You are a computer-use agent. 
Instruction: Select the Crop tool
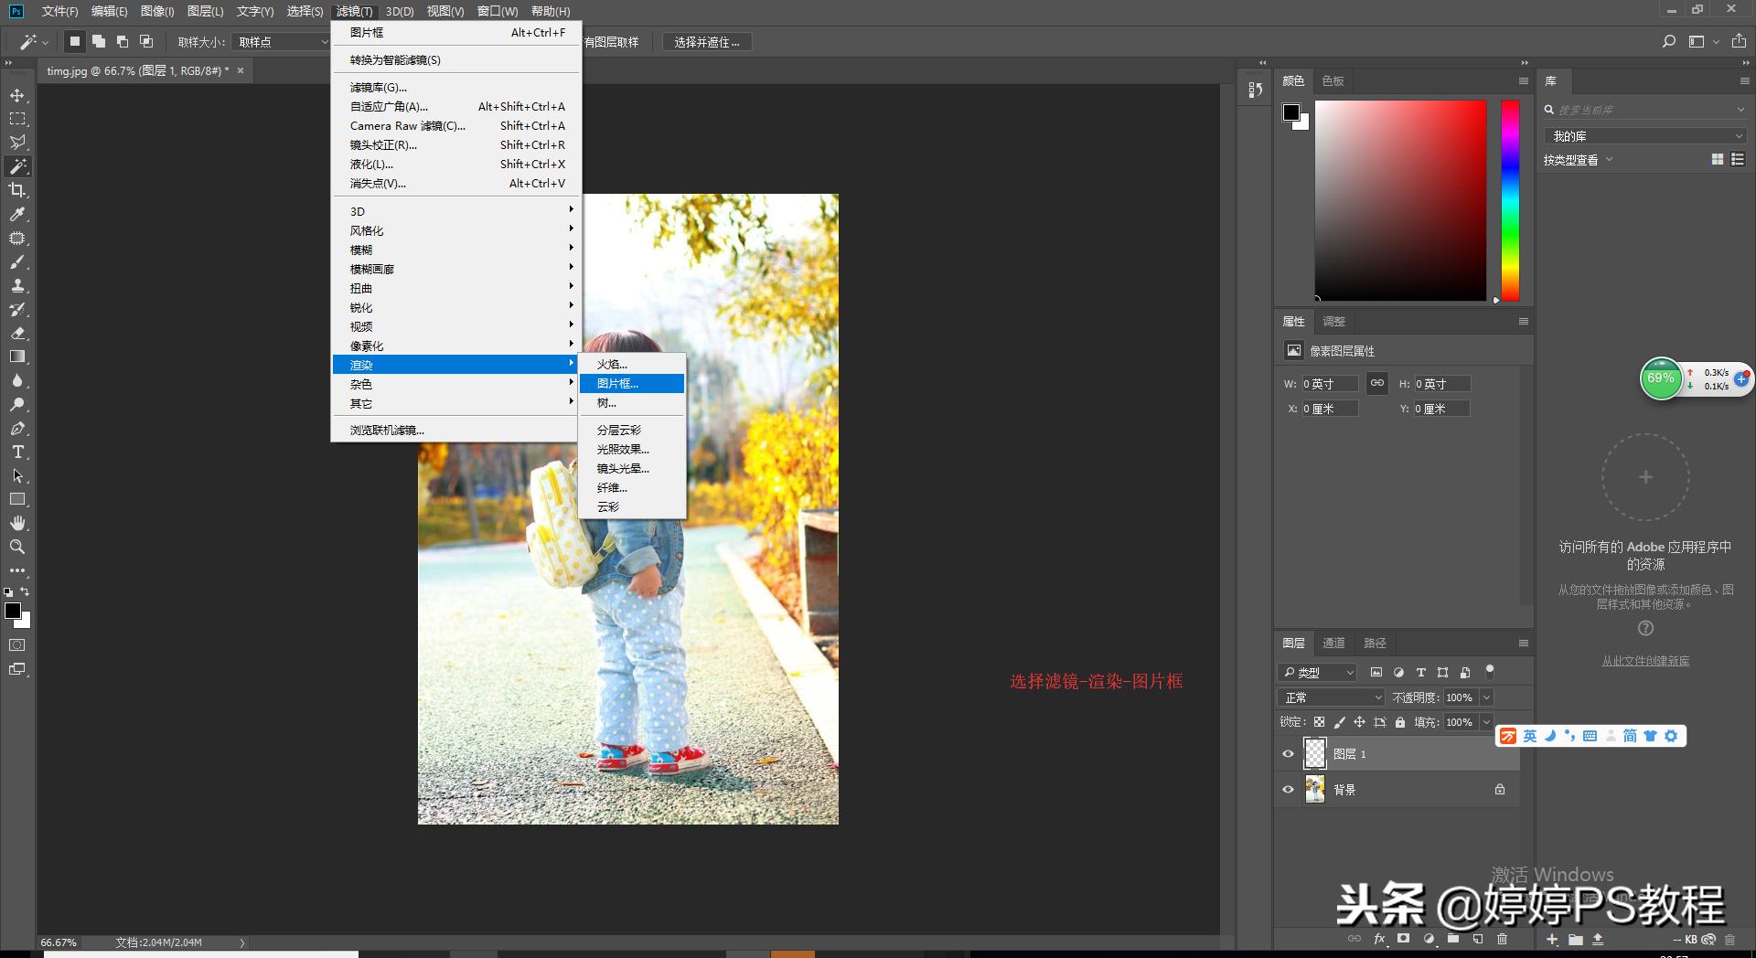[x=17, y=190]
